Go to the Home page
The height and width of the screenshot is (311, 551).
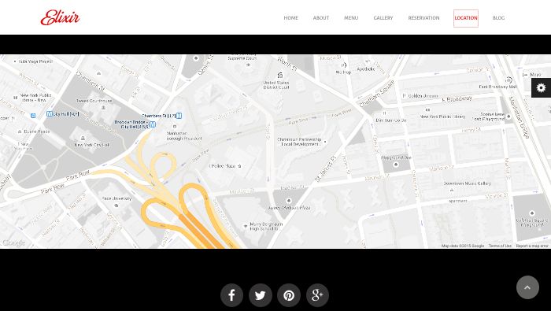[291, 18]
